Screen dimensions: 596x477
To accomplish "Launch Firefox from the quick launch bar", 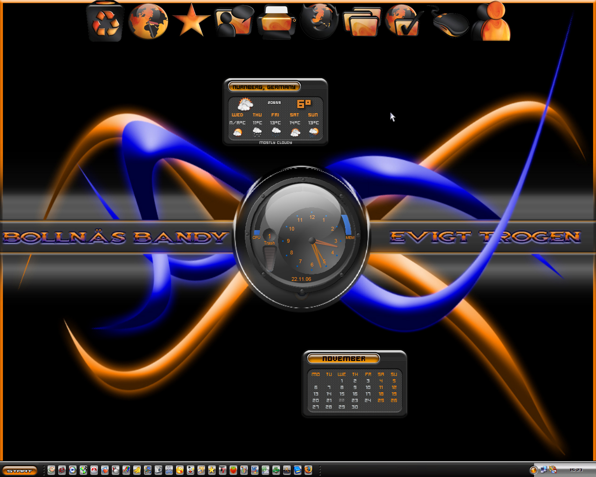I will tap(308, 470).
